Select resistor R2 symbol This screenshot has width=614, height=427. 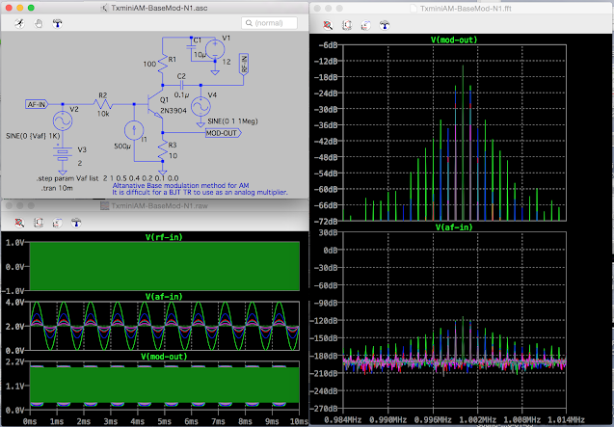pyautogui.click(x=102, y=104)
